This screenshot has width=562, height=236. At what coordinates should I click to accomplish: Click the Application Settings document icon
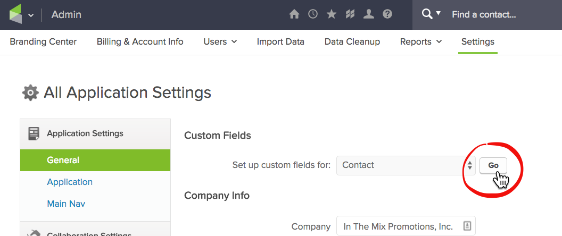click(x=34, y=134)
